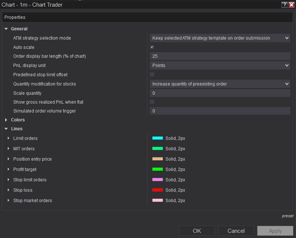The width and height of the screenshot is (296, 238).
Task: Click the 'Quantity modification for stocks' label
Action: (44, 84)
